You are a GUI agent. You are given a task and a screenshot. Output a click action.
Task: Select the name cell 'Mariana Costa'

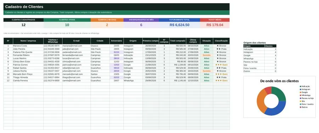[28, 46]
